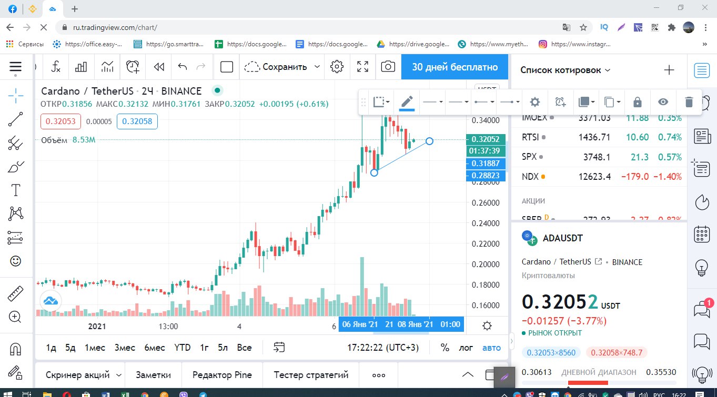This screenshot has height=397, width=717.
Task: Select the 1д time range
Action: click(x=51, y=348)
